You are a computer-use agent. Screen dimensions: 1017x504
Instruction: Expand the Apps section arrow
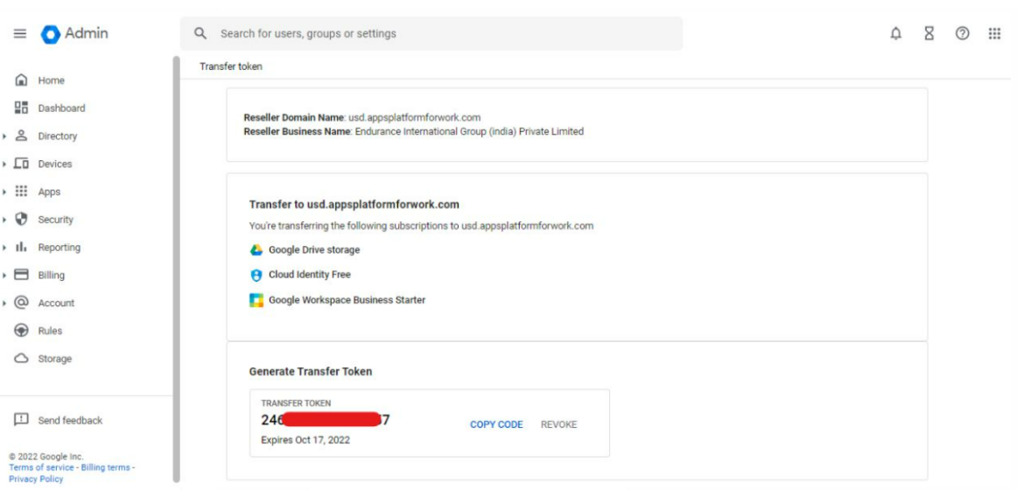4,192
